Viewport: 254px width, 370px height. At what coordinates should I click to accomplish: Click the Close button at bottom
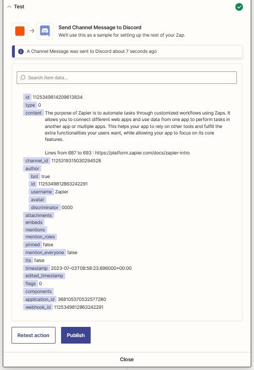pos(127,359)
